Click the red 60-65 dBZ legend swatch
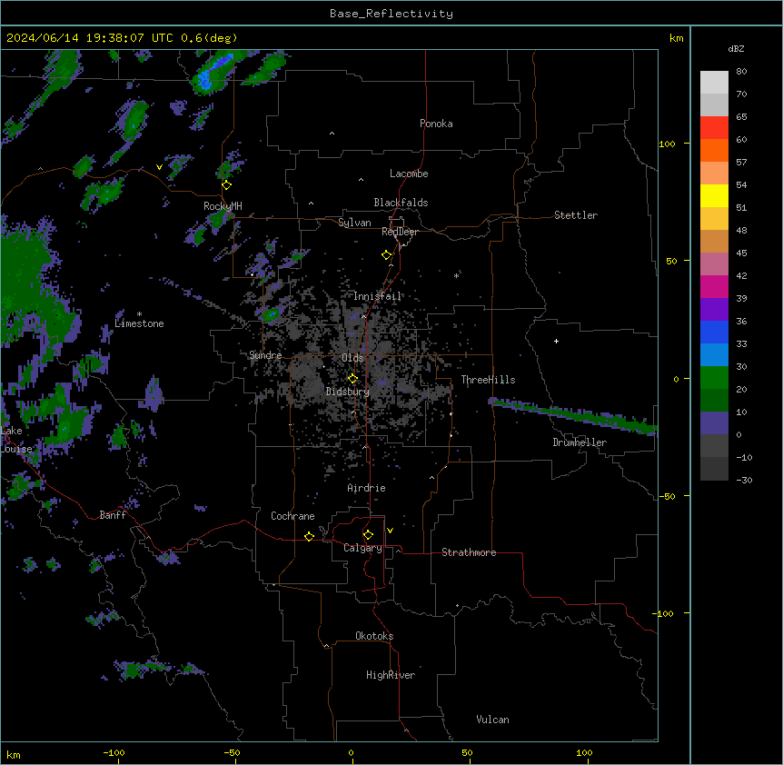This screenshot has height=765, width=783. [x=714, y=128]
